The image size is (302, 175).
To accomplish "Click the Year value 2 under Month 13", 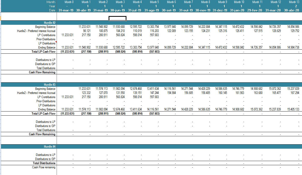I will [x=296, y=7].
